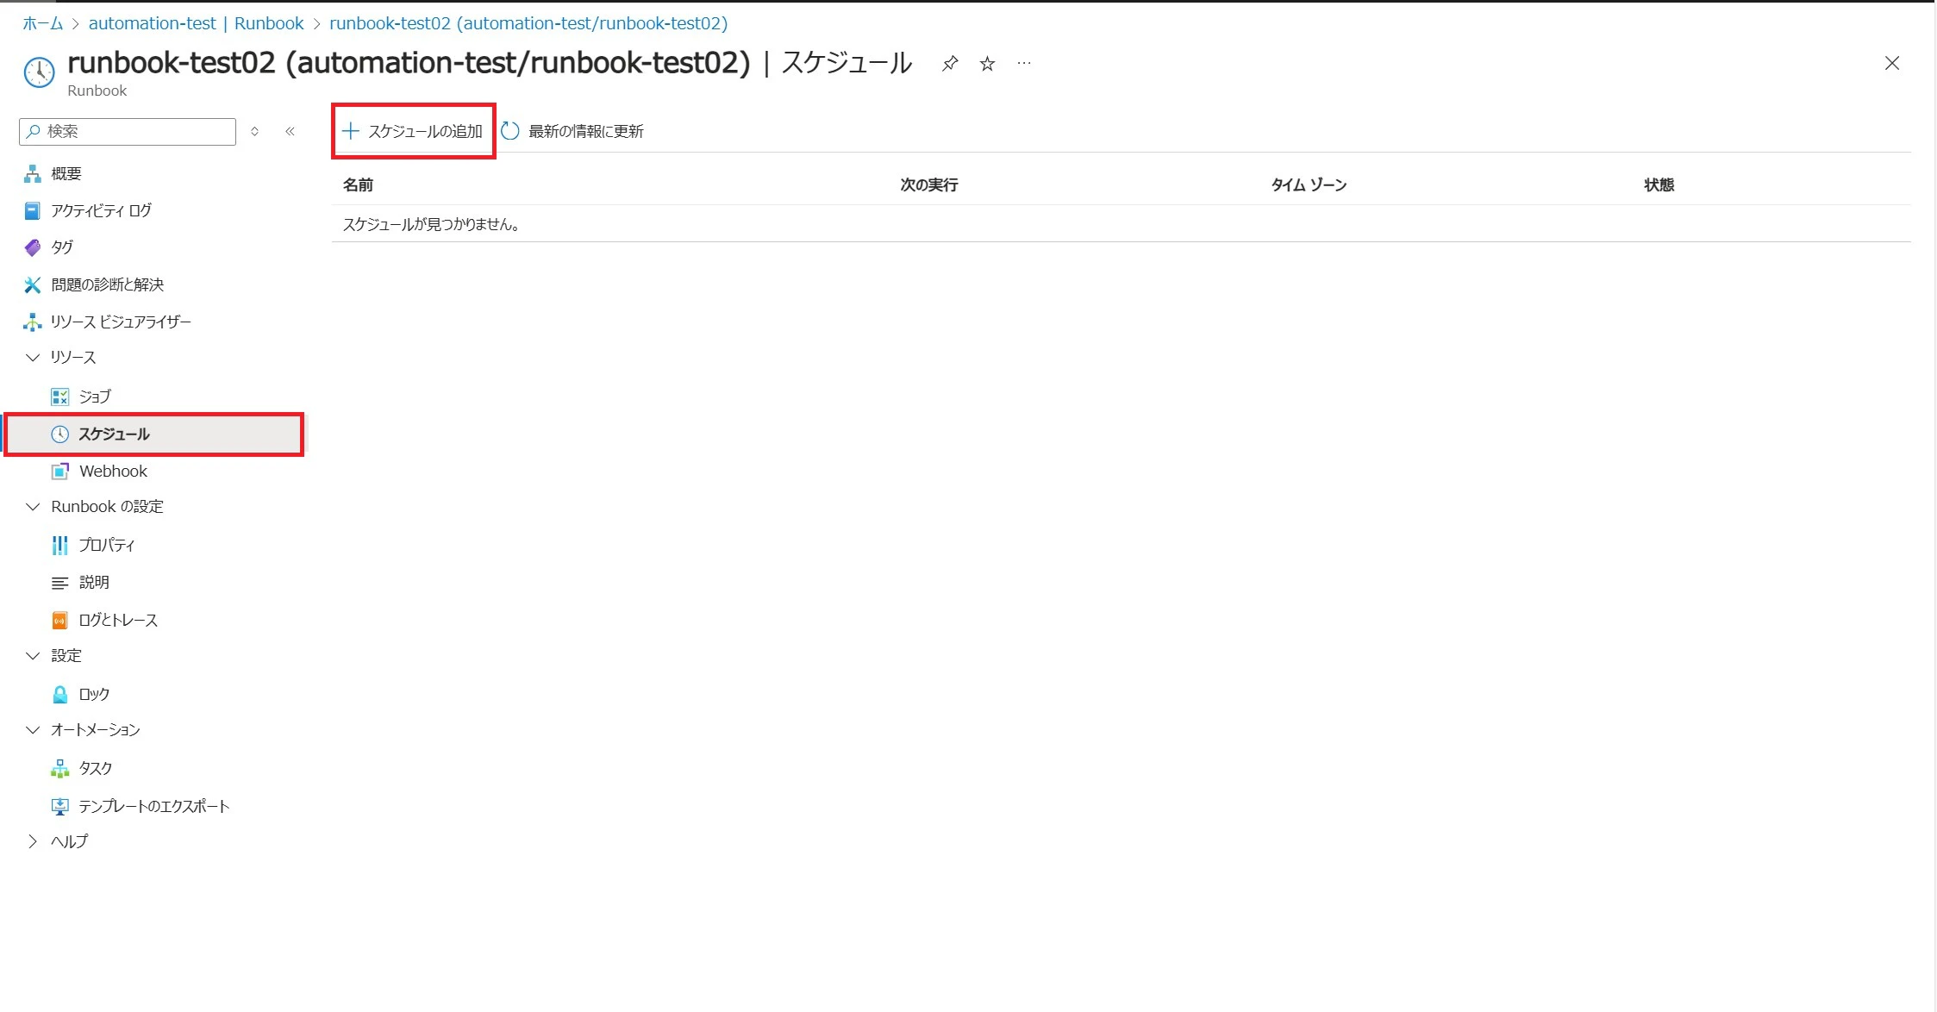Click 最新の情報に更新 button text
Viewport: 1937px width, 1012px height.
click(x=586, y=131)
